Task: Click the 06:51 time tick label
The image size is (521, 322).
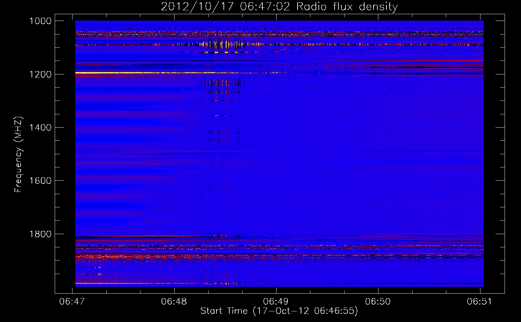Action: tap(480, 301)
